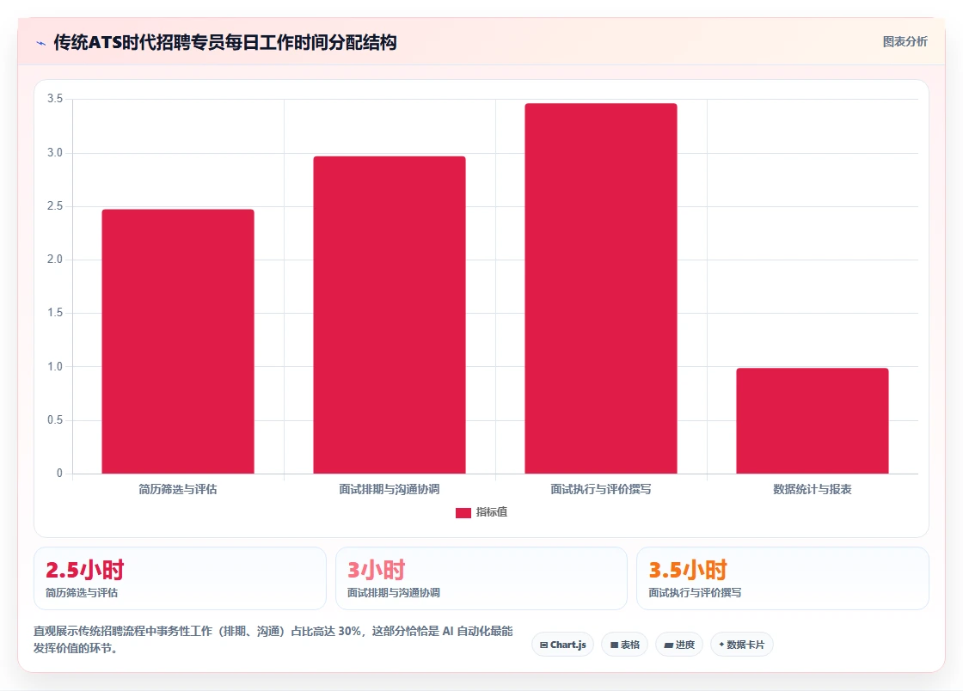Click the small icon beside the chart title
The width and height of the screenshot is (963, 691).
(x=41, y=43)
